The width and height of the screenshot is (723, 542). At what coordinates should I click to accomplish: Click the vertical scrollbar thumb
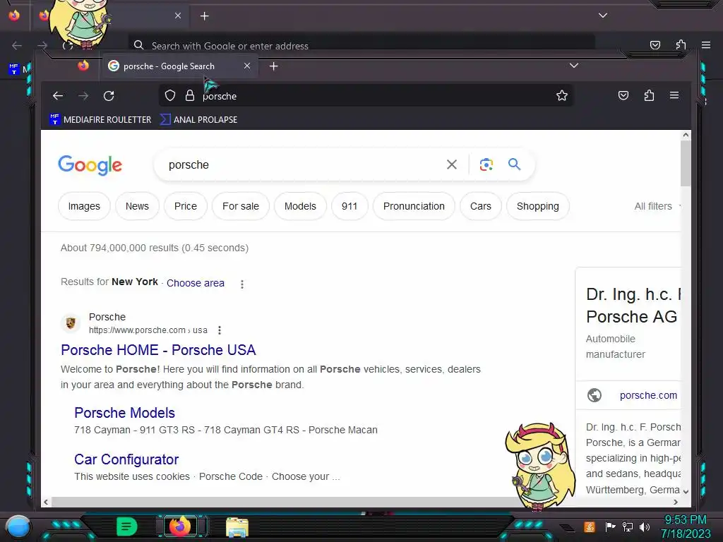tap(686, 164)
